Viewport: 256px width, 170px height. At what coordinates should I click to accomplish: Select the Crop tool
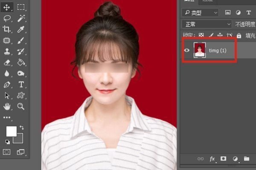click(7, 29)
